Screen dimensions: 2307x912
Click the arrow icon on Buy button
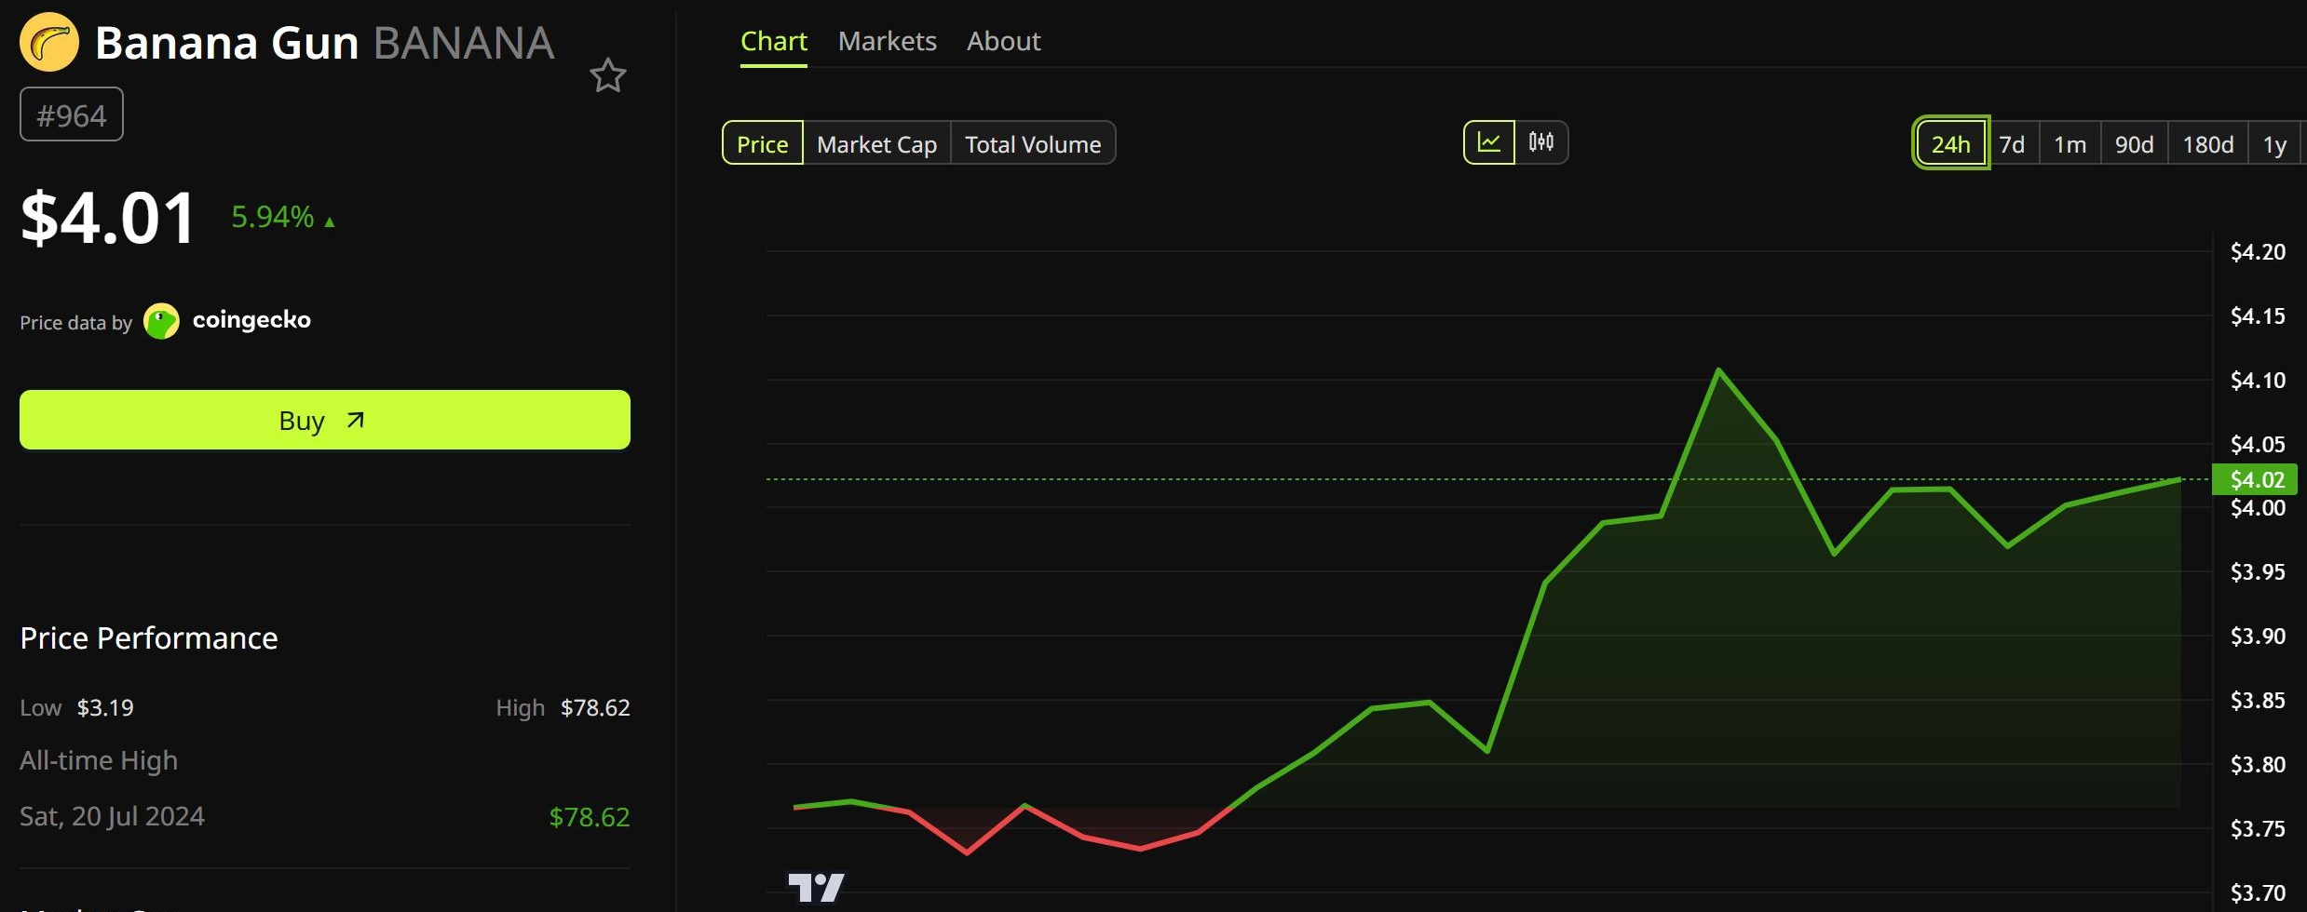(x=355, y=421)
